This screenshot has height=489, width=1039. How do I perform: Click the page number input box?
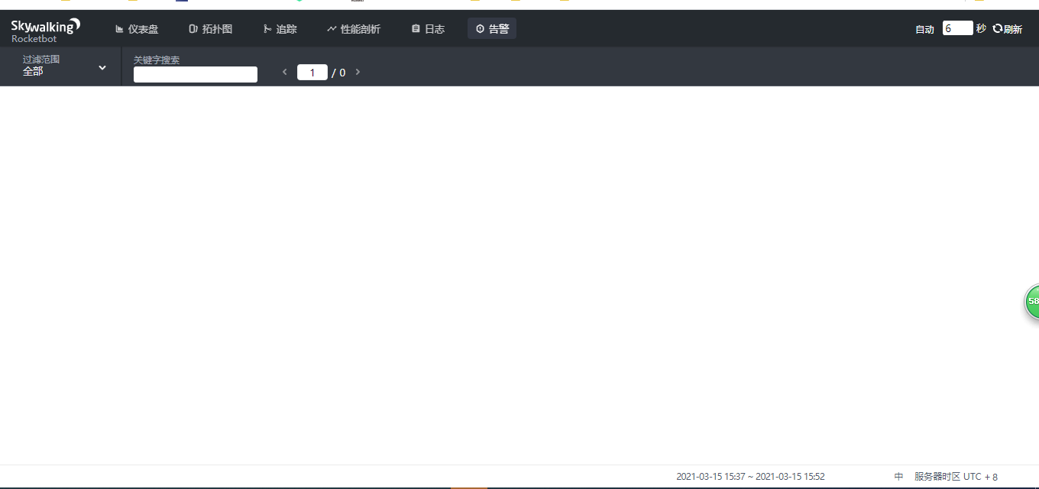point(312,73)
